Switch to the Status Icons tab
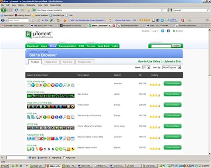The width and height of the screenshot is (211, 168). tap(51, 62)
